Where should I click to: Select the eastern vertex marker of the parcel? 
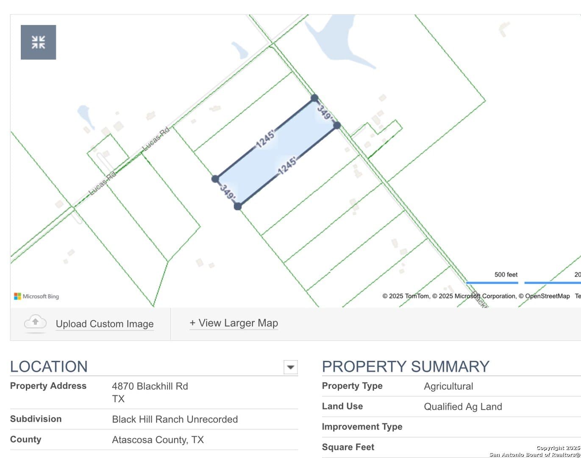337,126
